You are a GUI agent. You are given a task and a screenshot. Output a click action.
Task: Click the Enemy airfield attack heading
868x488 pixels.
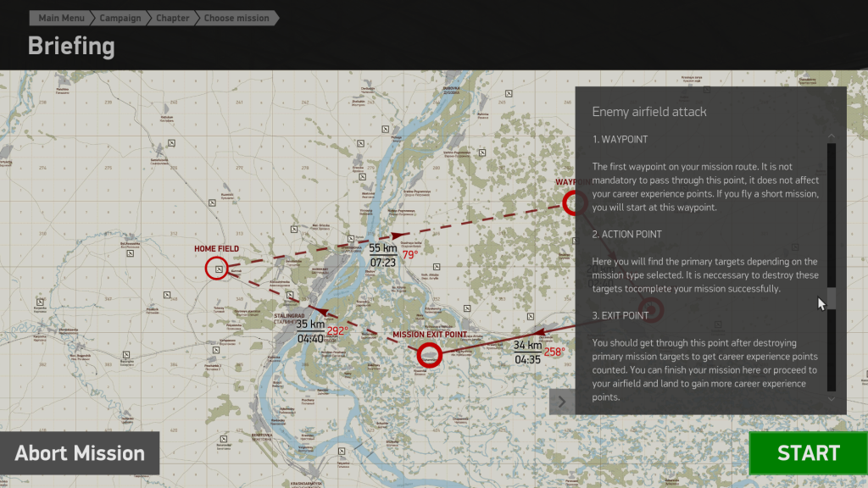coord(649,112)
